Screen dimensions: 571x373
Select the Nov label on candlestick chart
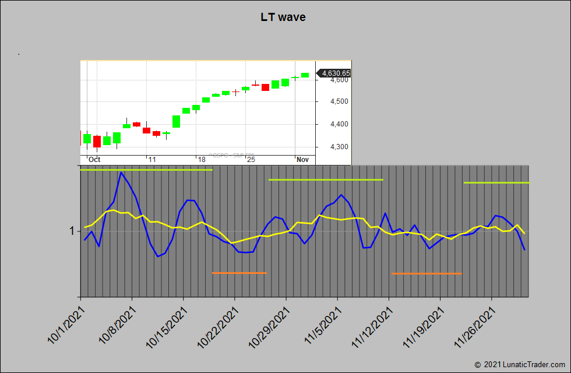[302, 160]
